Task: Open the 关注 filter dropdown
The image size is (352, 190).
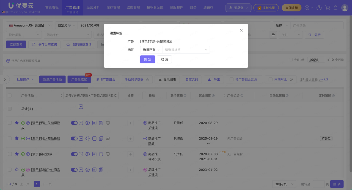Action: pos(291,35)
